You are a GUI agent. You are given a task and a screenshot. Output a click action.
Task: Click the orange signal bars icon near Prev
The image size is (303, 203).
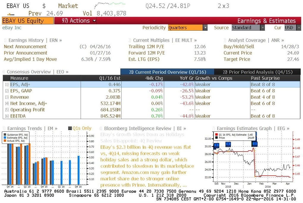[x=11, y=14]
